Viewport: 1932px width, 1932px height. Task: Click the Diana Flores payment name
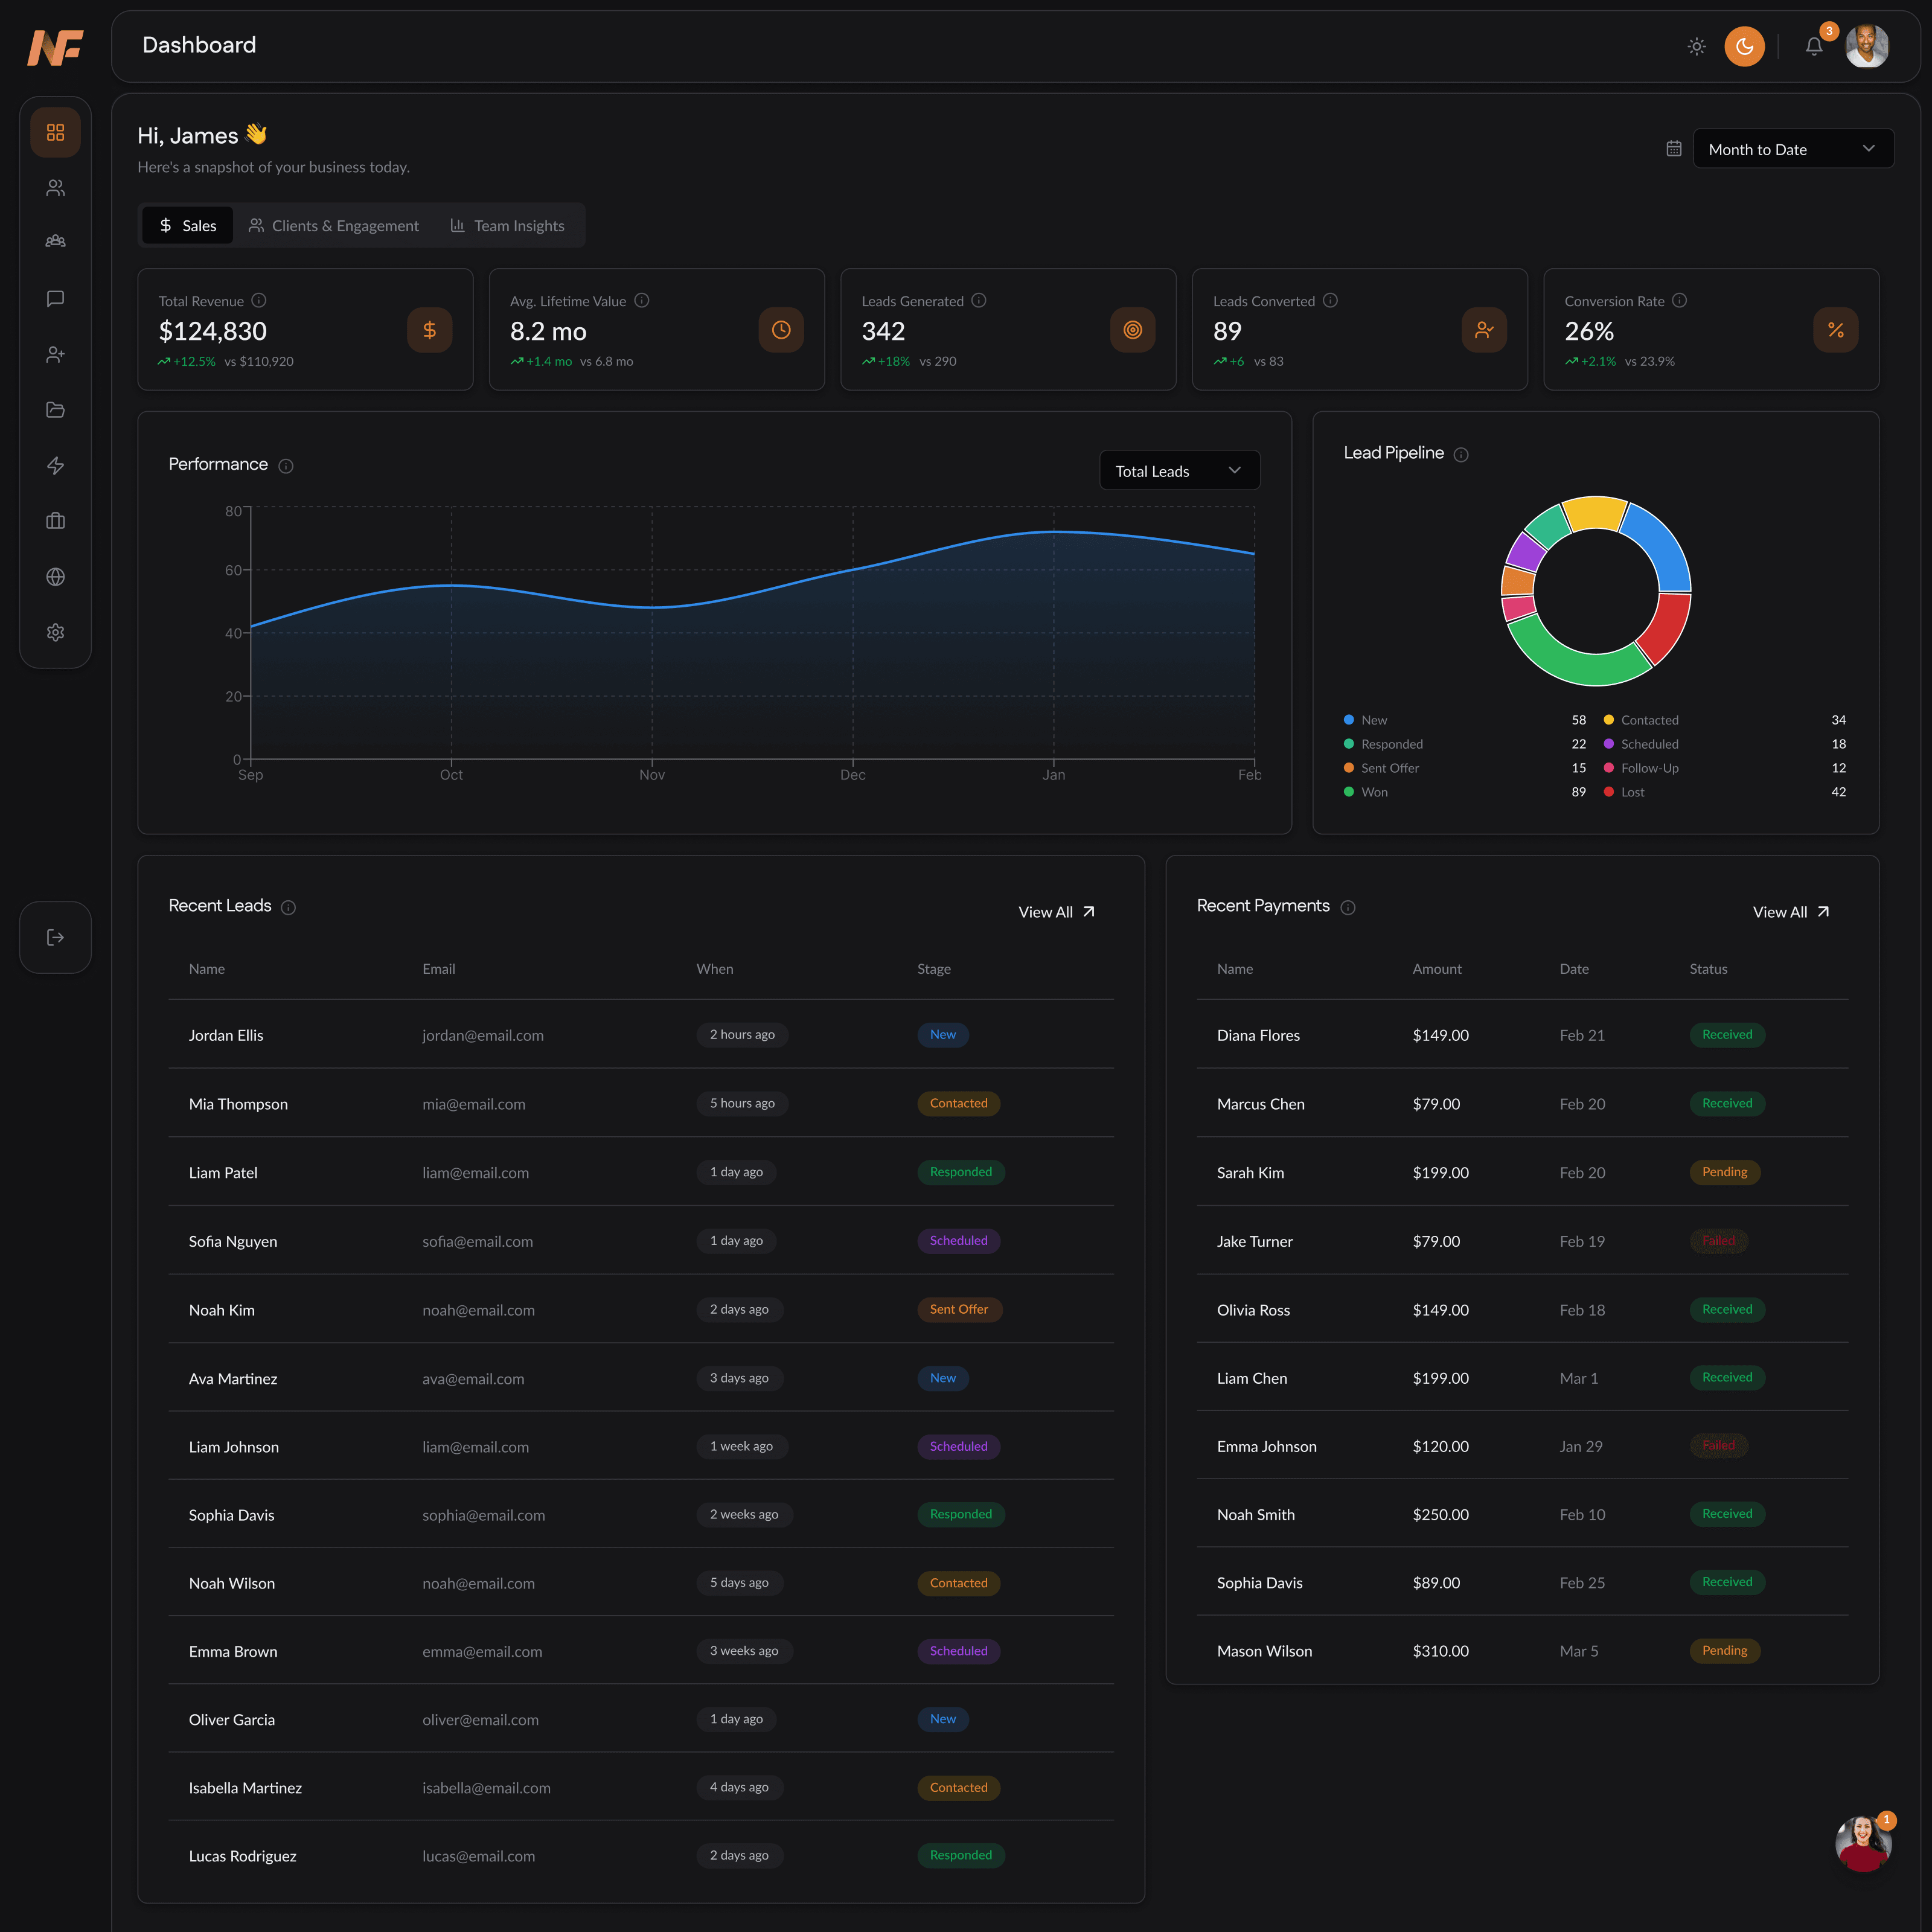point(1258,1035)
